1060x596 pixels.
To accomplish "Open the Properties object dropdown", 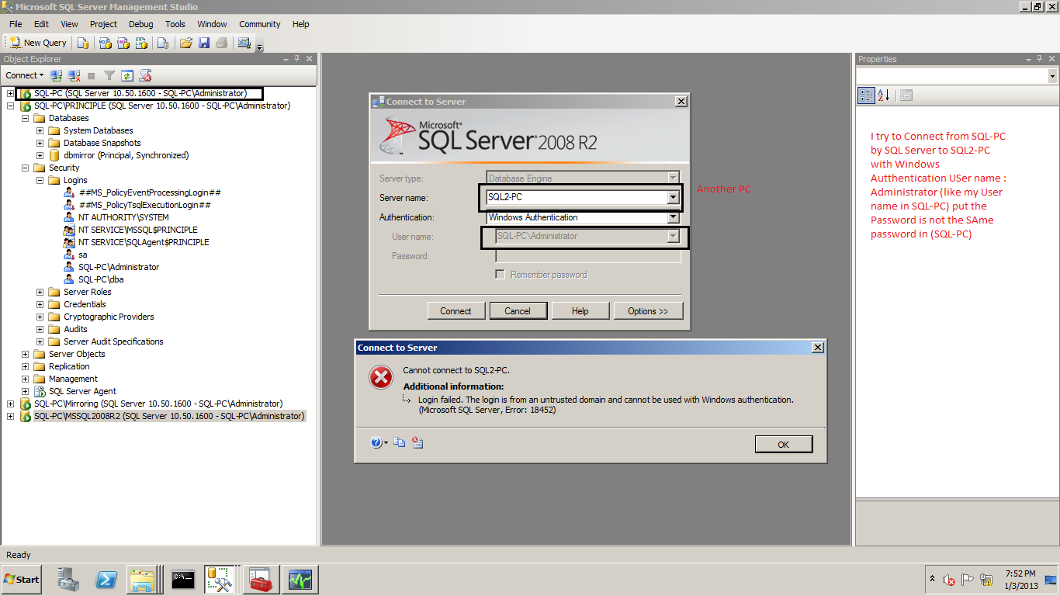I will 1052,76.
